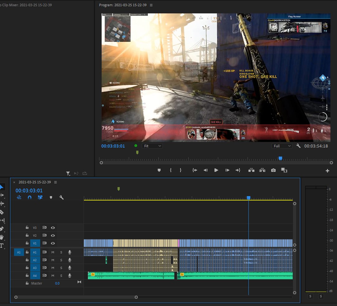Toggle Linked Selection in timeline

[40, 197]
